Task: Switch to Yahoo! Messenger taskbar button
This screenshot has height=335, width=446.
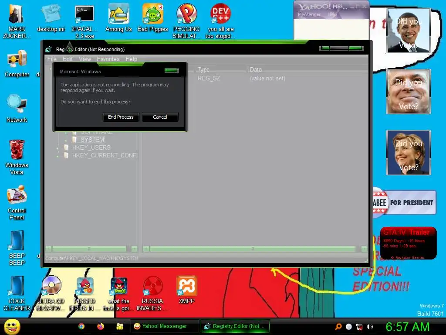Action: [x=165, y=326]
